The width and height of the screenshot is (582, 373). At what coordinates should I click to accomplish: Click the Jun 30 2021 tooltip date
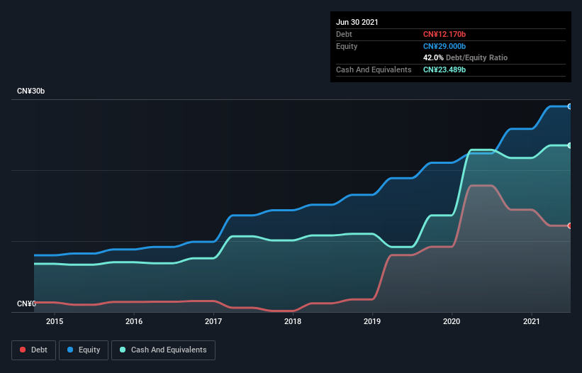tap(357, 22)
